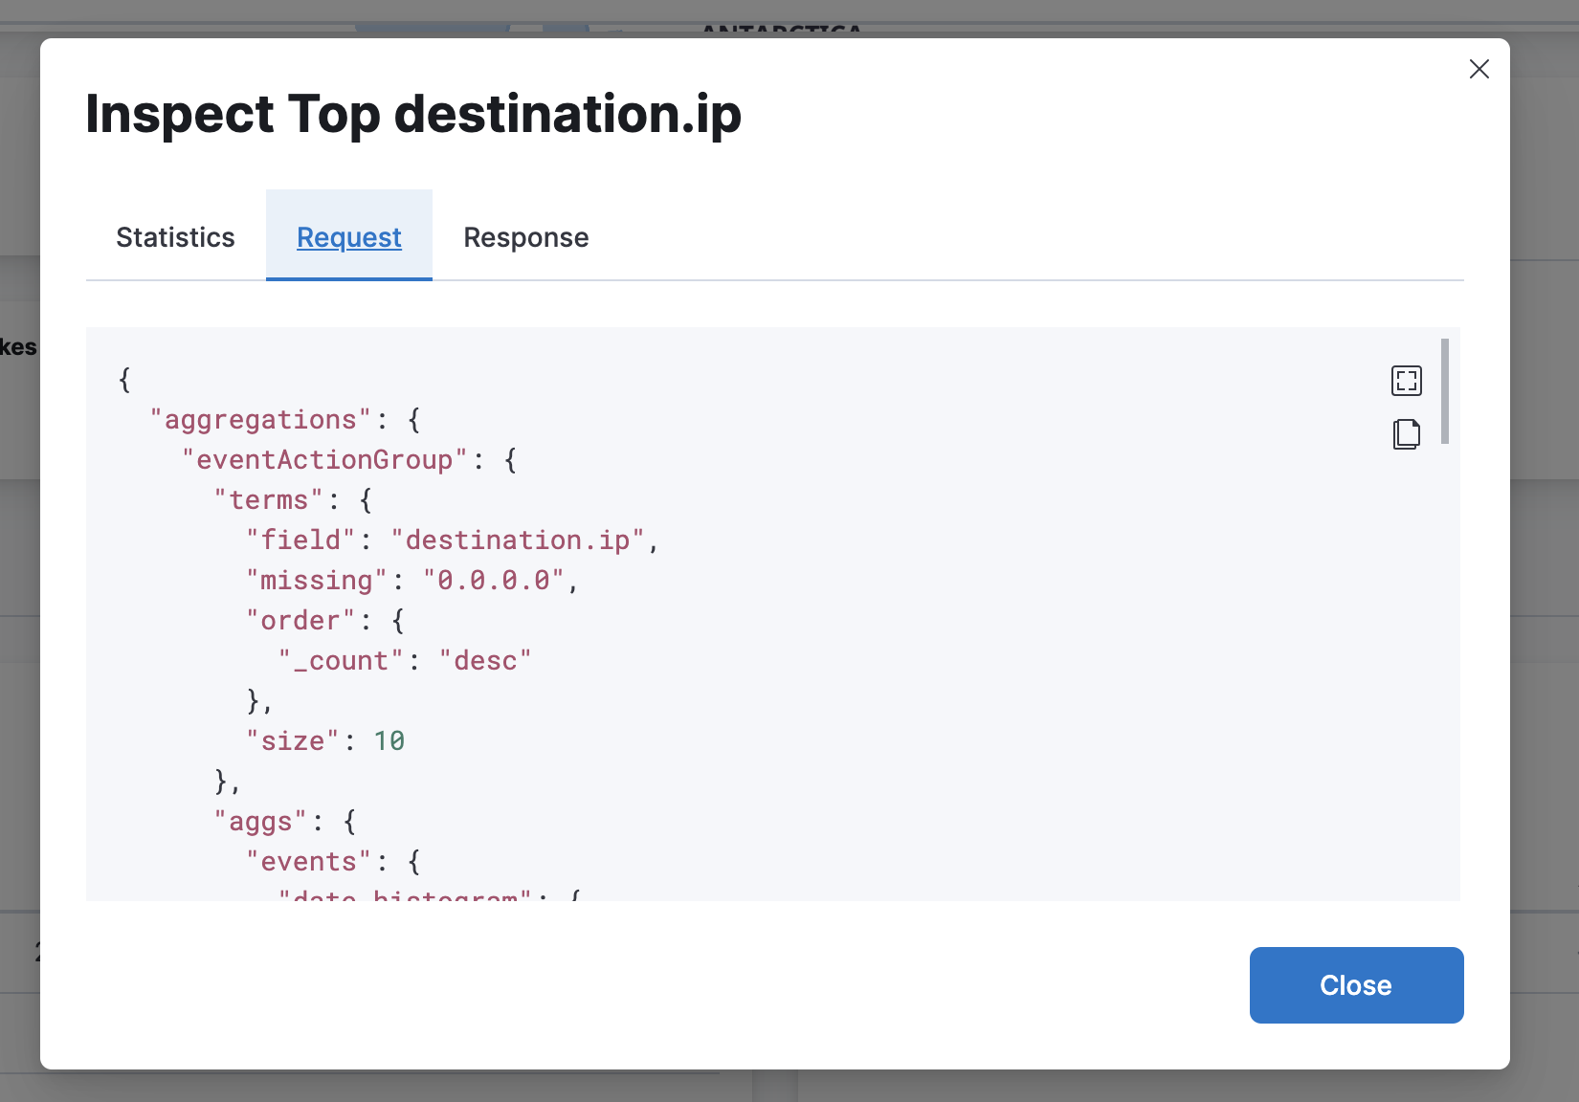Click the "destination.ip" field value
This screenshot has width=1579, height=1102.
(x=518, y=540)
